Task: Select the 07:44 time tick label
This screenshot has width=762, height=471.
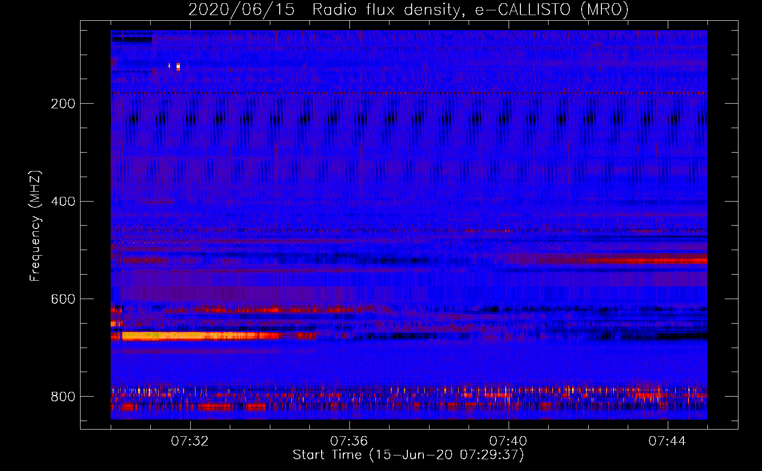Action: [667, 441]
